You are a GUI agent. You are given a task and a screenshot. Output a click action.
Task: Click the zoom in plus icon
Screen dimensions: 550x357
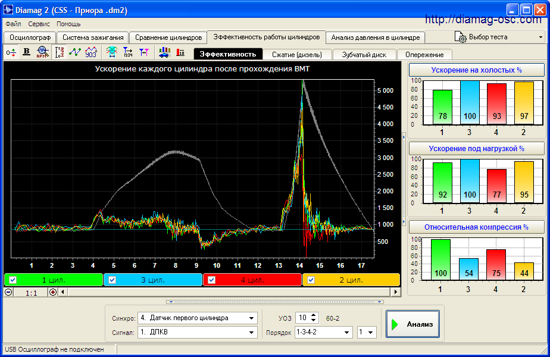point(53,292)
